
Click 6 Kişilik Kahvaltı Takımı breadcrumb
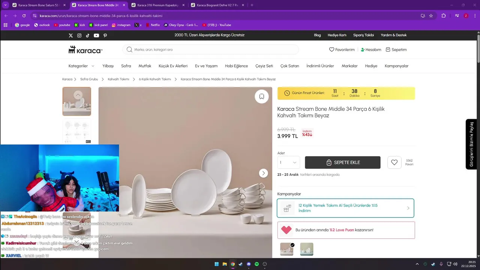(x=155, y=79)
